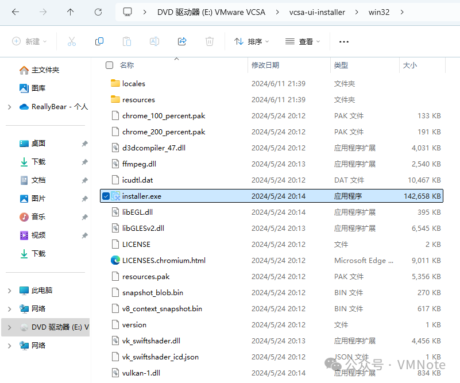Image resolution: width=460 pixels, height=383 pixels.
Task: Sort by 大小 column header
Action: tap(410, 65)
